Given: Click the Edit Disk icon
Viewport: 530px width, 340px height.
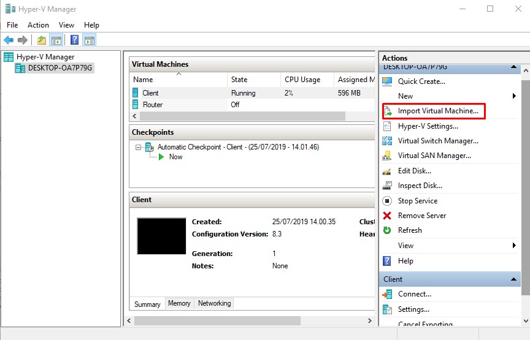Looking at the screenshot, I should 387,171.
